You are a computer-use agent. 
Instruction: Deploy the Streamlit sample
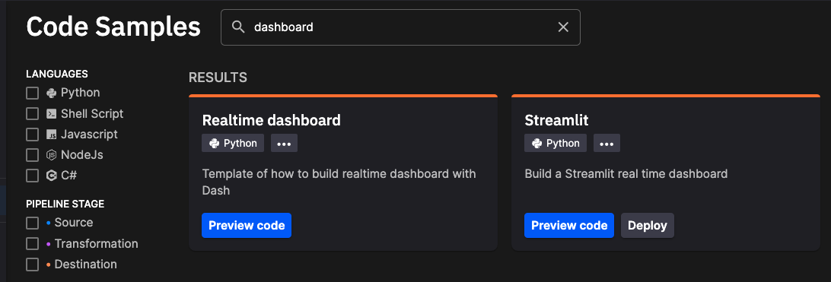tap(647, 226)
